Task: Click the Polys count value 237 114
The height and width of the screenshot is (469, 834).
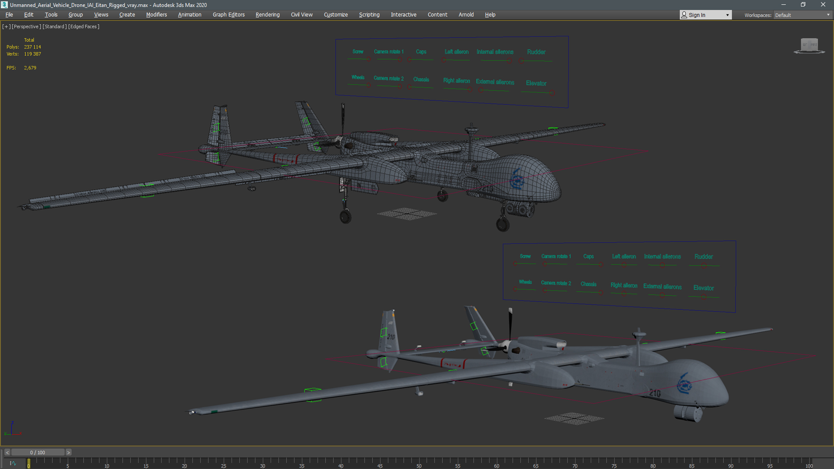Action: 33,47
